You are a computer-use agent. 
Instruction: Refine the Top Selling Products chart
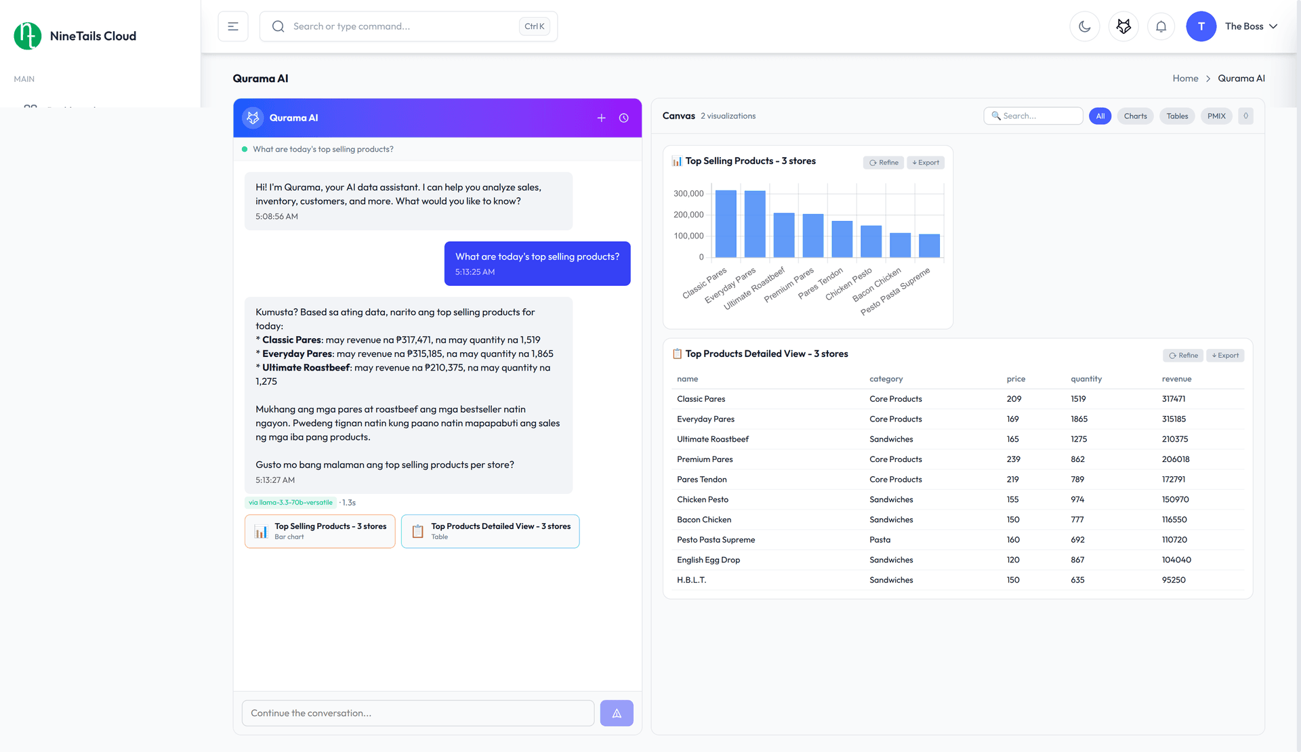point(883,162)
